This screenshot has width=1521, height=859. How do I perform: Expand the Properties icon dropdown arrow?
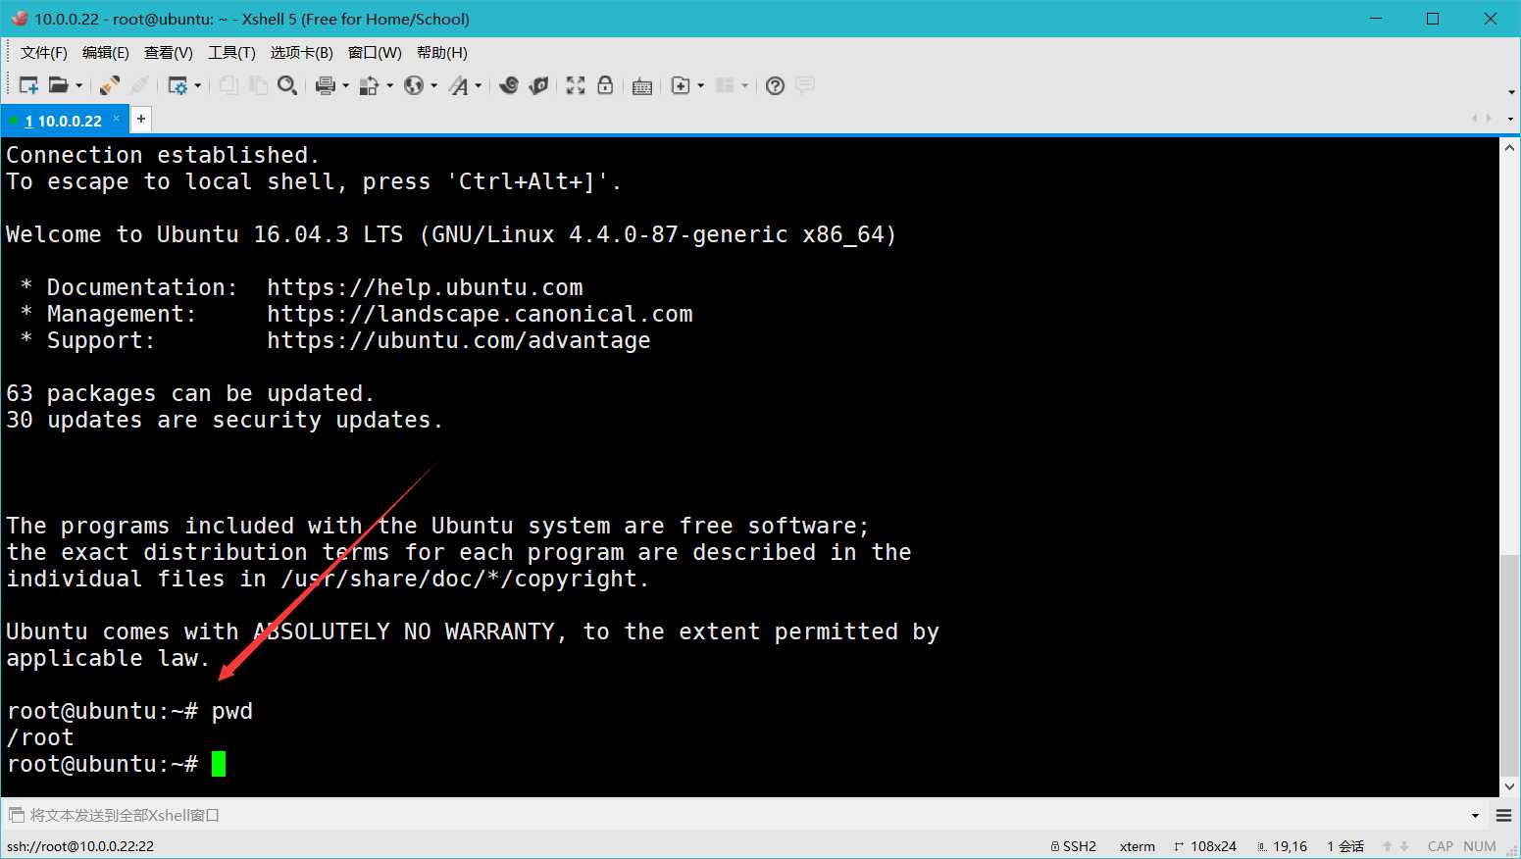point(198,86)
